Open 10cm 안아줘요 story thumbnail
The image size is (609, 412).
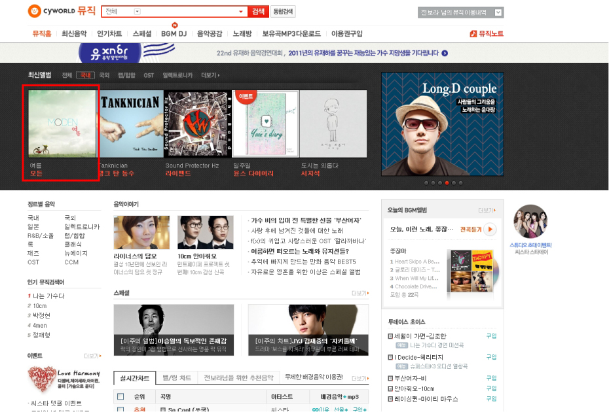206,232
